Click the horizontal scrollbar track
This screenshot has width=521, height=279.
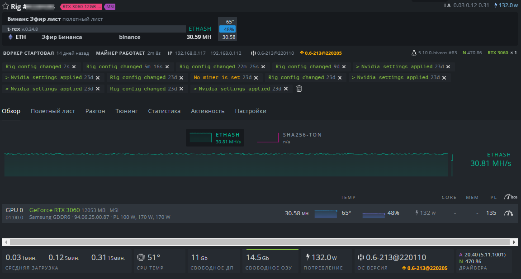(260, 242)
